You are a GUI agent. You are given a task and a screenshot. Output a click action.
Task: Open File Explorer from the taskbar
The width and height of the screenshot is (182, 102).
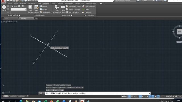click(x=27, y=101)
